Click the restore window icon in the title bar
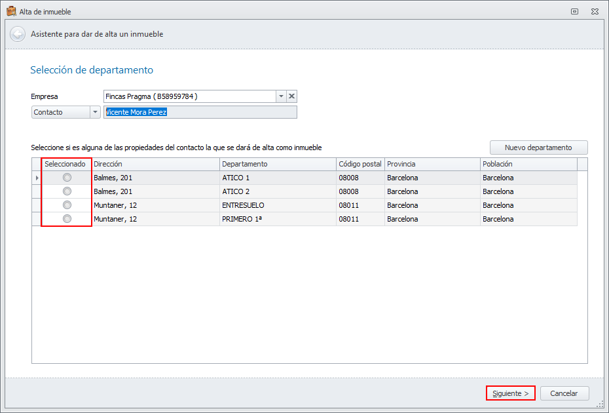The width and height of the screenshot is (609, 413). (574, 11)
